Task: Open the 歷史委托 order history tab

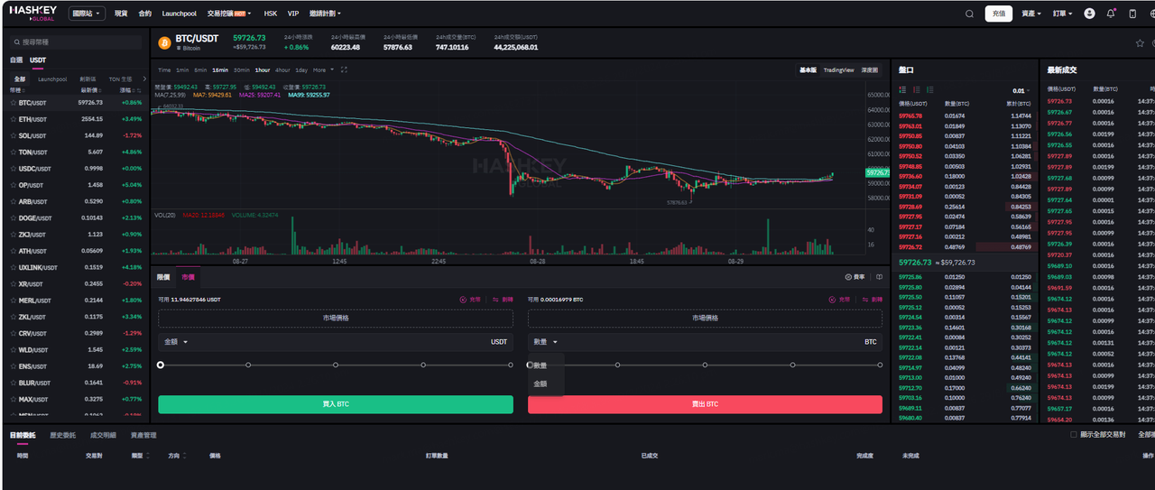Action: (x=64, y=435)
